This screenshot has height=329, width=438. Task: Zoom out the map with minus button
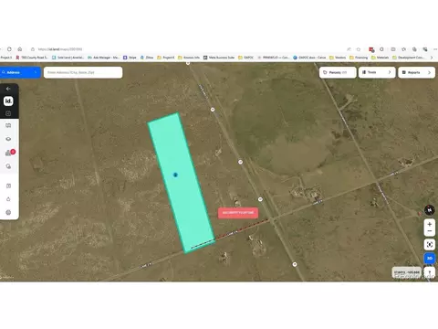point(430,231)
